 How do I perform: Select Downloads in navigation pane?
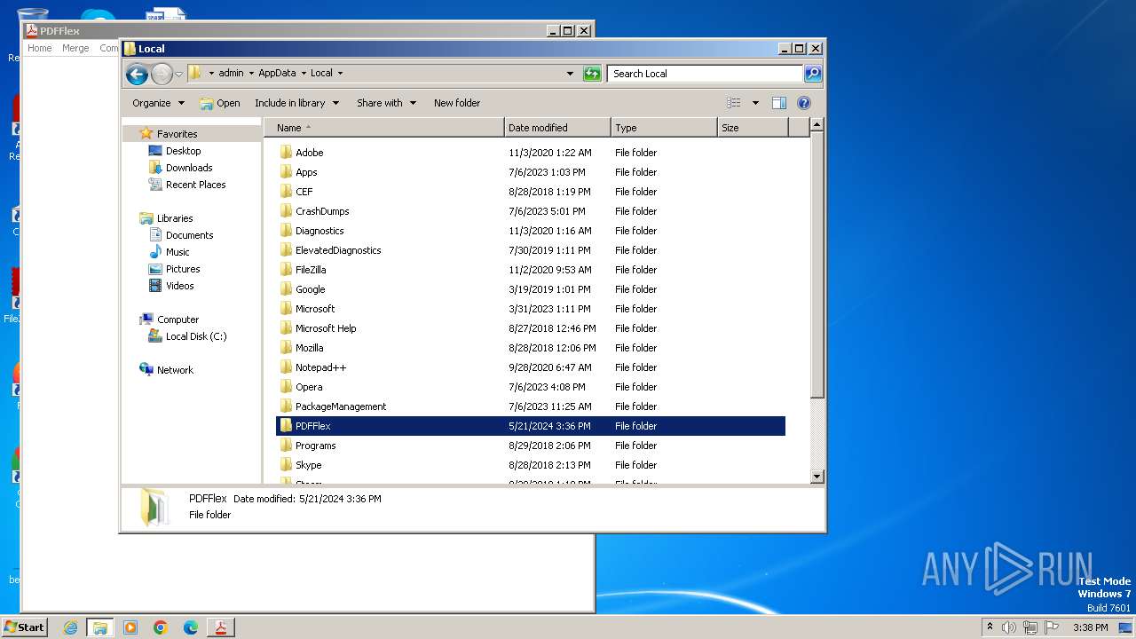[x=189, y=168]
